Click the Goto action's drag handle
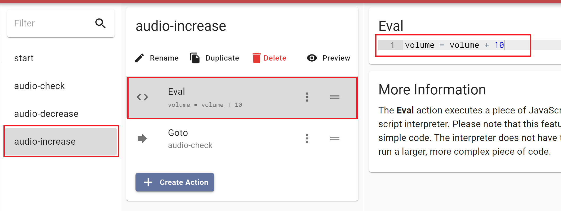The height and width of the screenshot is (211, 561). pyautogui.click(x=335, y=138)
